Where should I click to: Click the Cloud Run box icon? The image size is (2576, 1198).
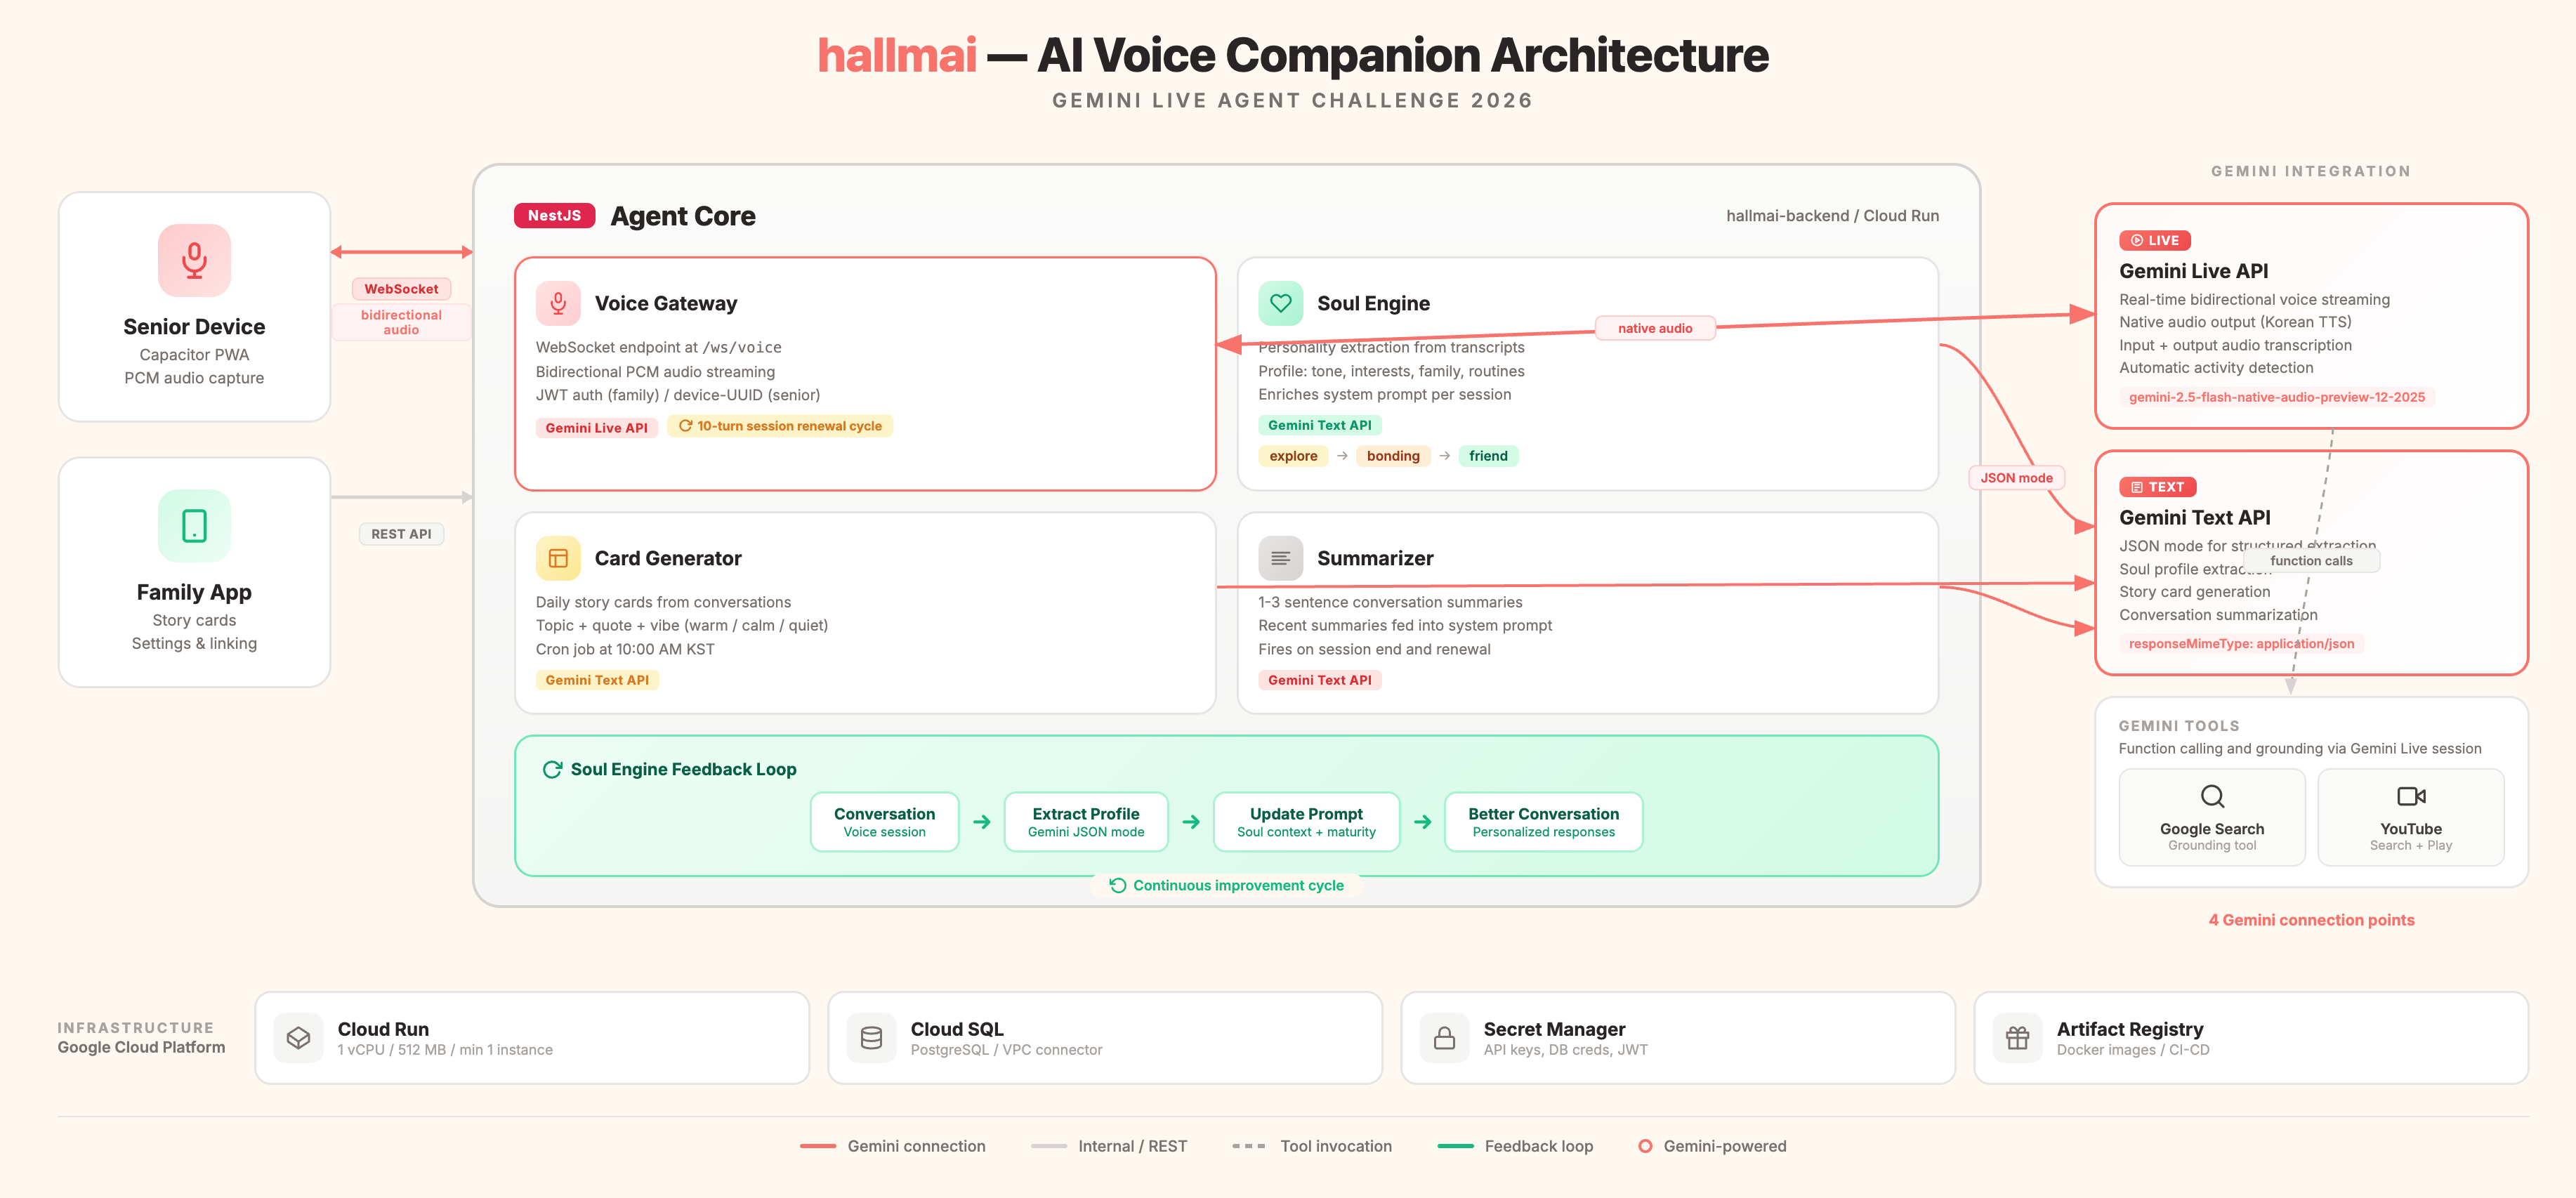coord(298,1038)
